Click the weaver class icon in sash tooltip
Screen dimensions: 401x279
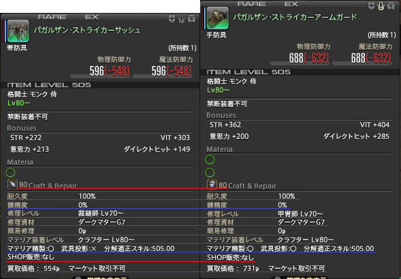(x=12, y=184)
